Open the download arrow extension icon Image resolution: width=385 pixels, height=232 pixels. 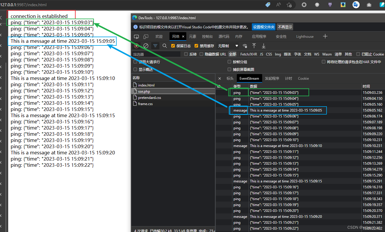point(343,5)
